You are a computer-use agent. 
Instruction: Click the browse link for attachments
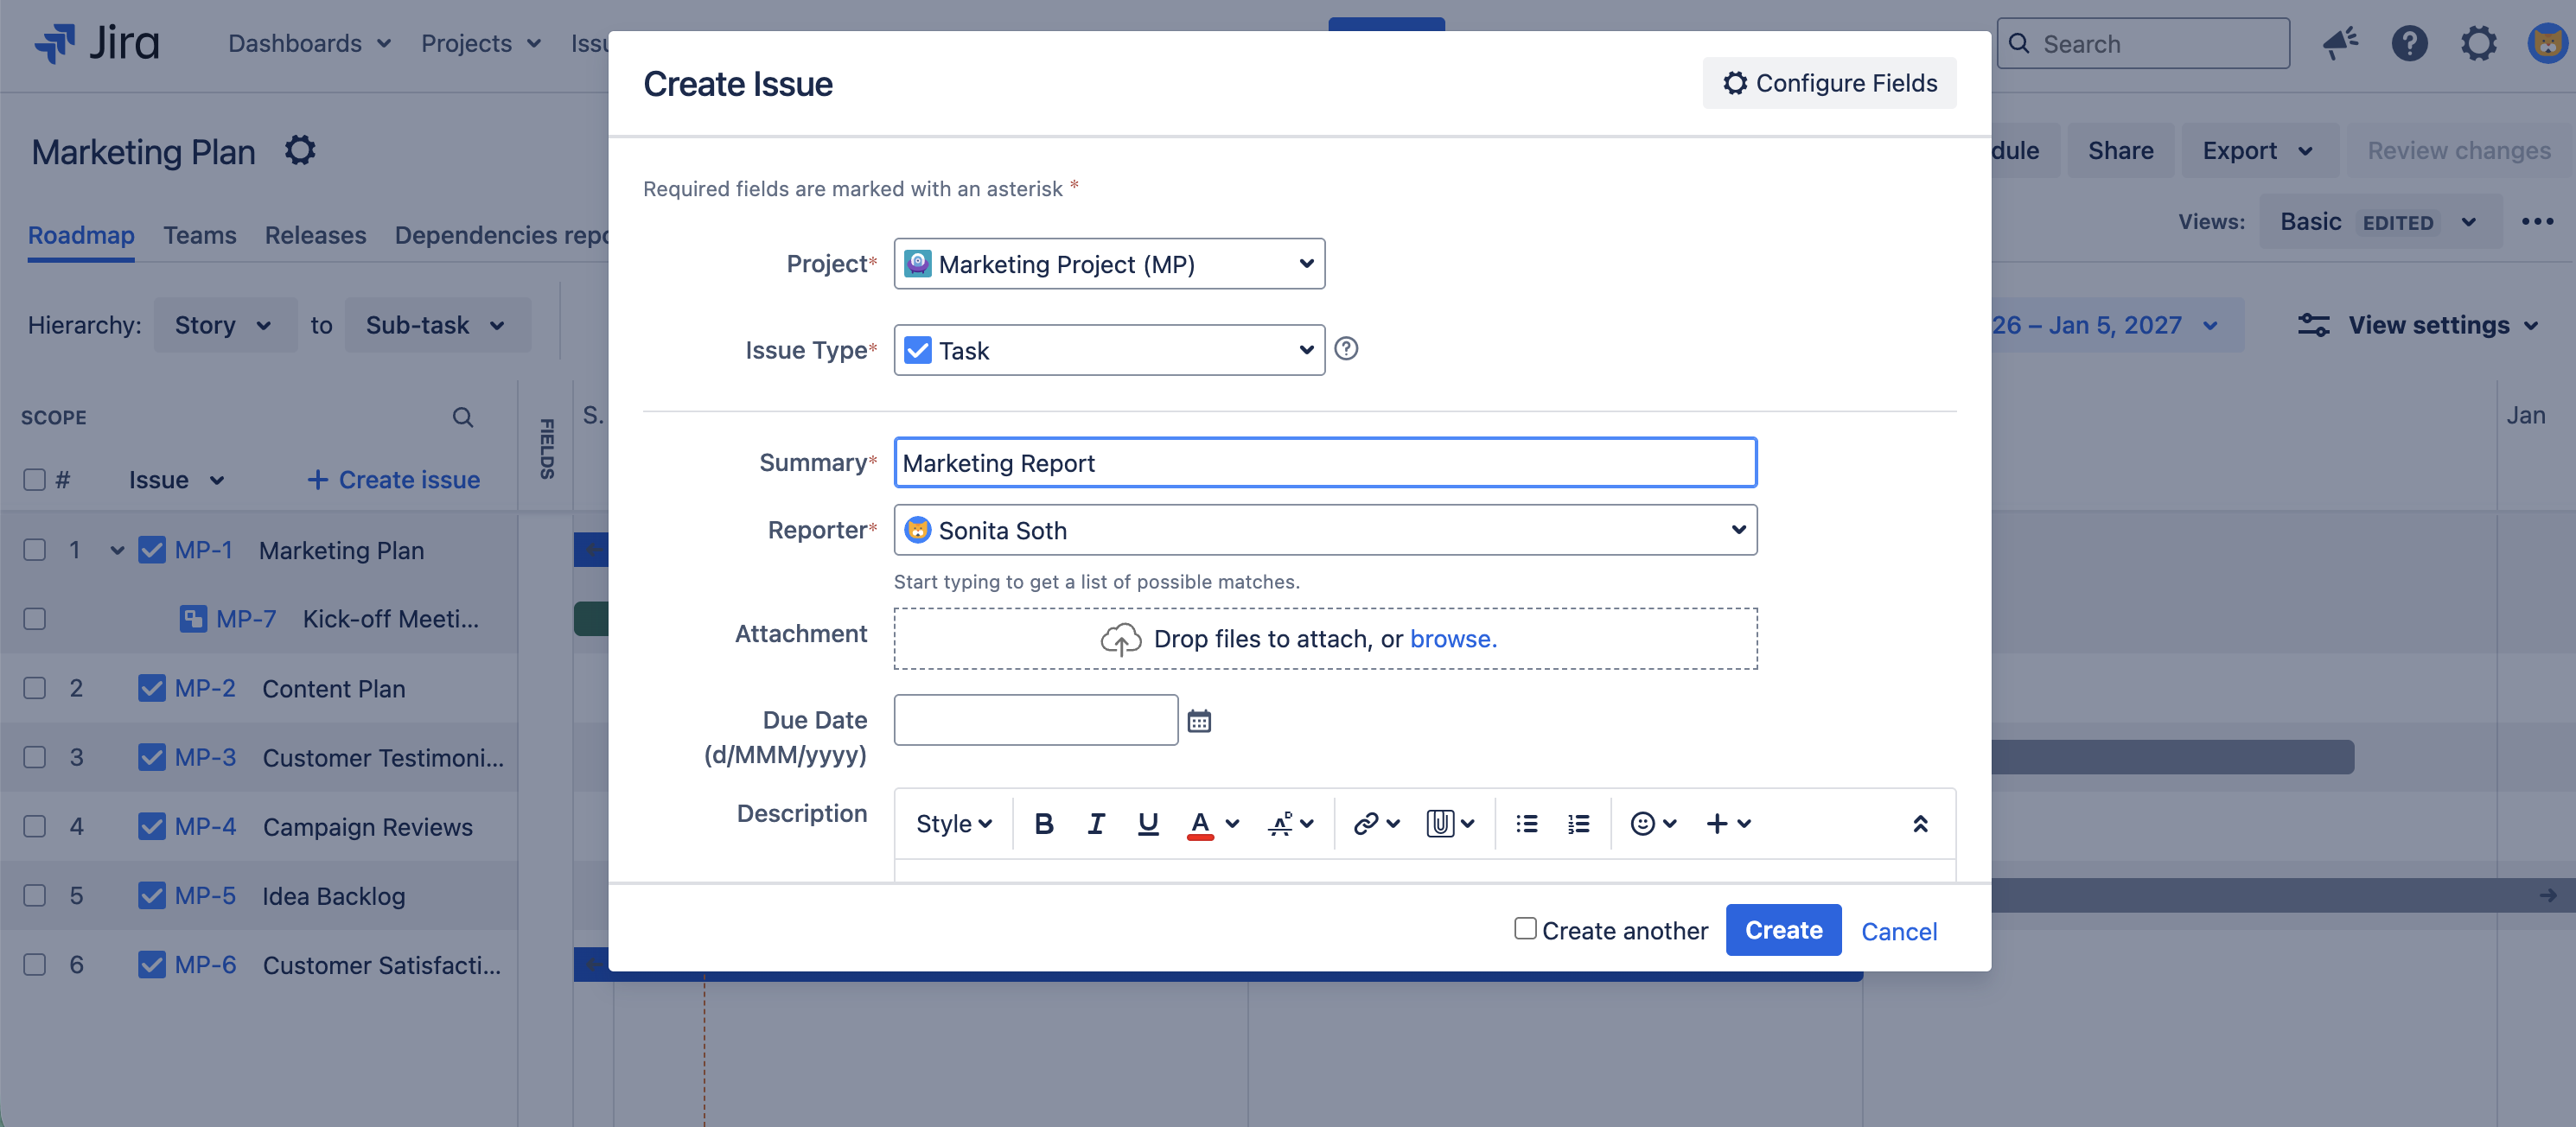[1452, 639]
